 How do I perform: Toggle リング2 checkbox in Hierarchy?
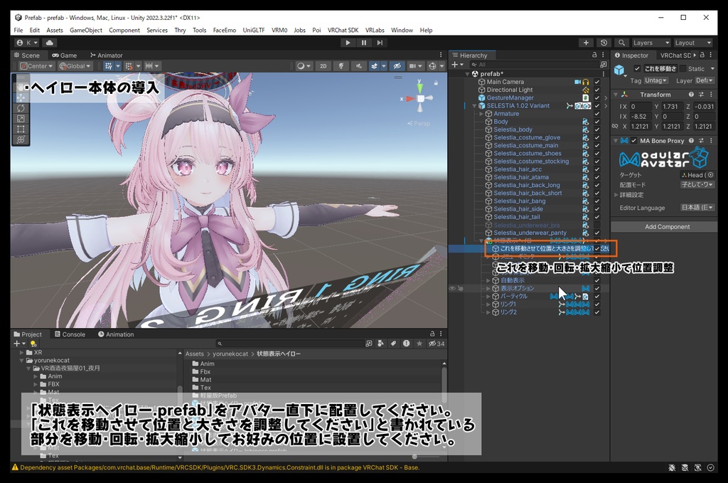597,312
